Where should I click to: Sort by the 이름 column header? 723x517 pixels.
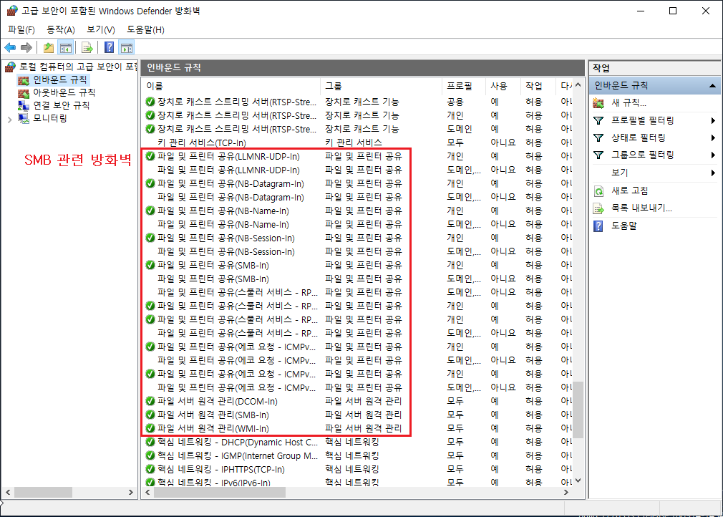(231, 86)
